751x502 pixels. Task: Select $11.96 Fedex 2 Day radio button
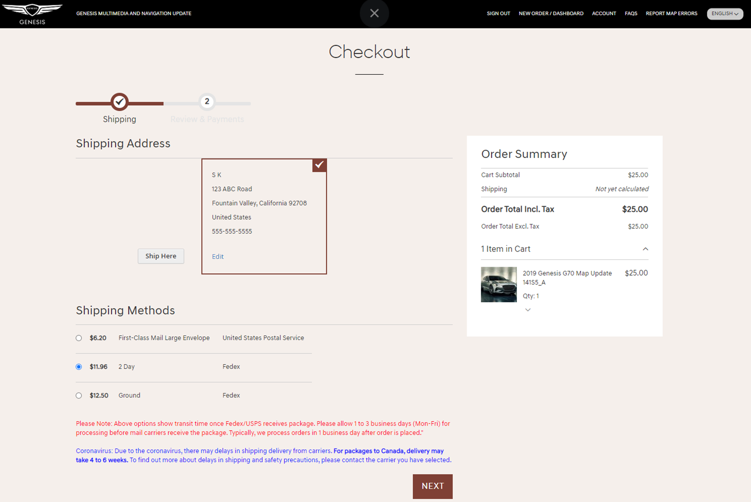pos(79,367)
